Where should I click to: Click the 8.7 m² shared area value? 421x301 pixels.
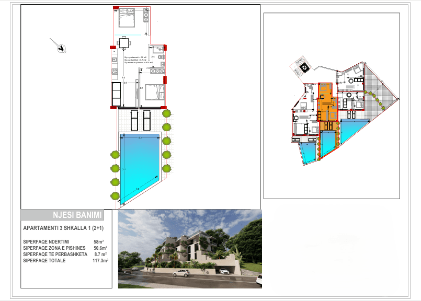100,254
